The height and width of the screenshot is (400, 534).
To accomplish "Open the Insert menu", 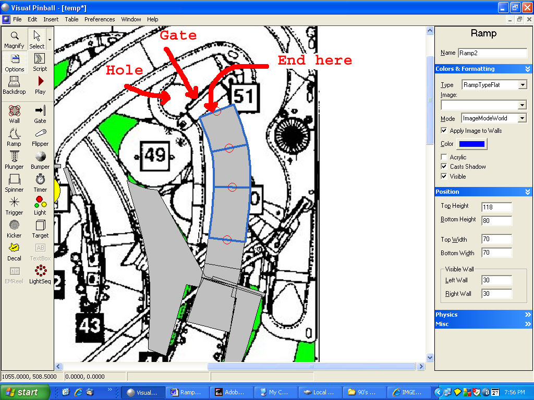I will click(x=51, y=19).
